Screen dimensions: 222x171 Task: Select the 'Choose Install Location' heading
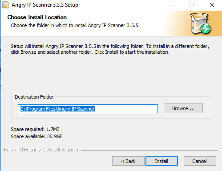37,17
